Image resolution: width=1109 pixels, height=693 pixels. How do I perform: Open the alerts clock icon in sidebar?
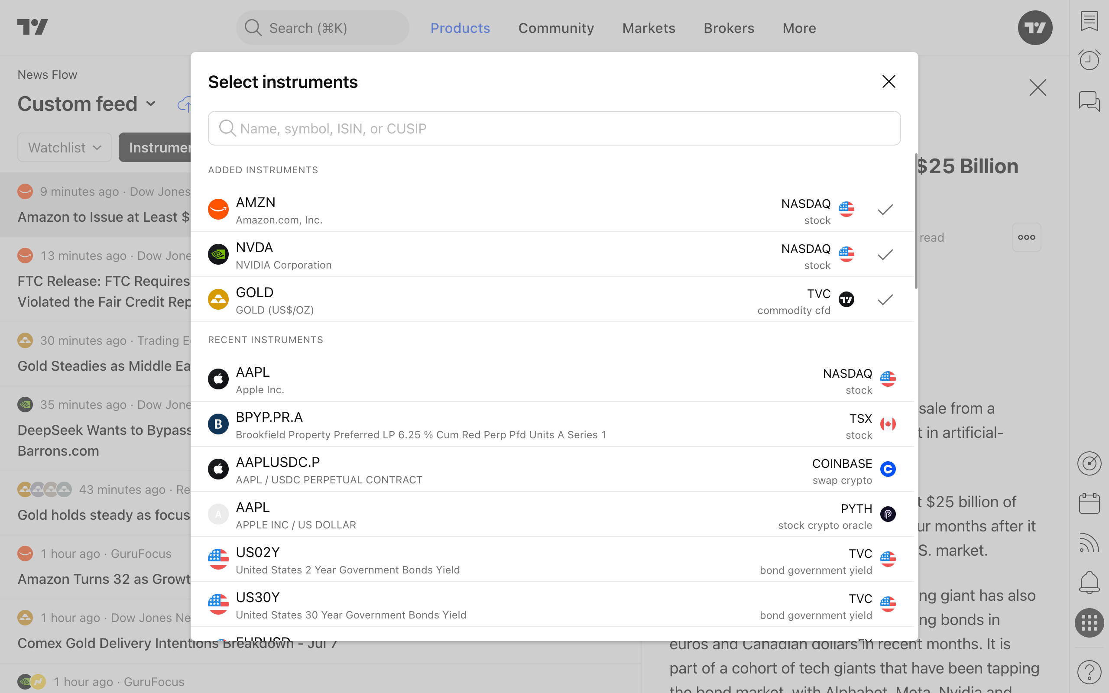(1089, 60)
